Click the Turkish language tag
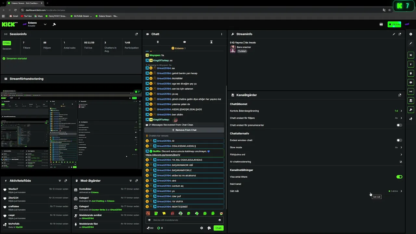This screenshot has width=416, height=234. pos(242,51)
